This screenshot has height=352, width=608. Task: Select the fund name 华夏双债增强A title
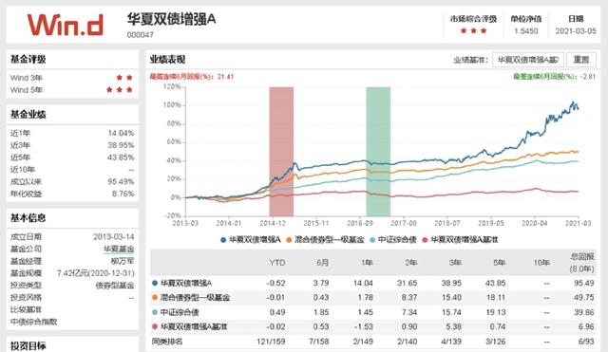coord(171,19)
